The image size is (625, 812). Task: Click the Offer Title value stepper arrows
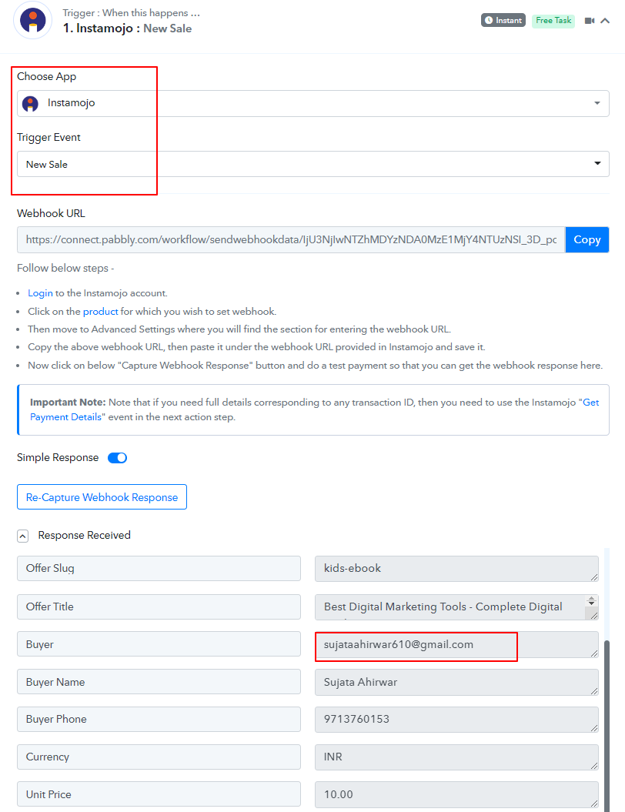591,601
